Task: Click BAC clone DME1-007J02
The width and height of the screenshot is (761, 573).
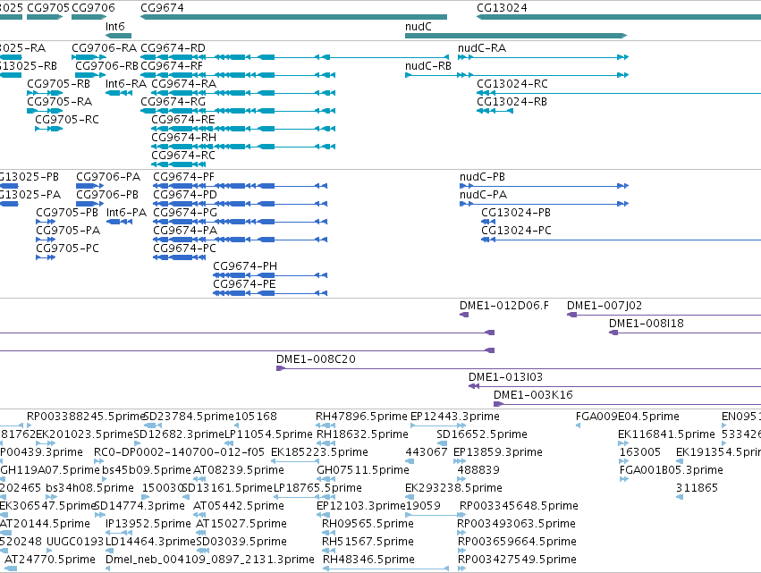Action: click(605, 306)
